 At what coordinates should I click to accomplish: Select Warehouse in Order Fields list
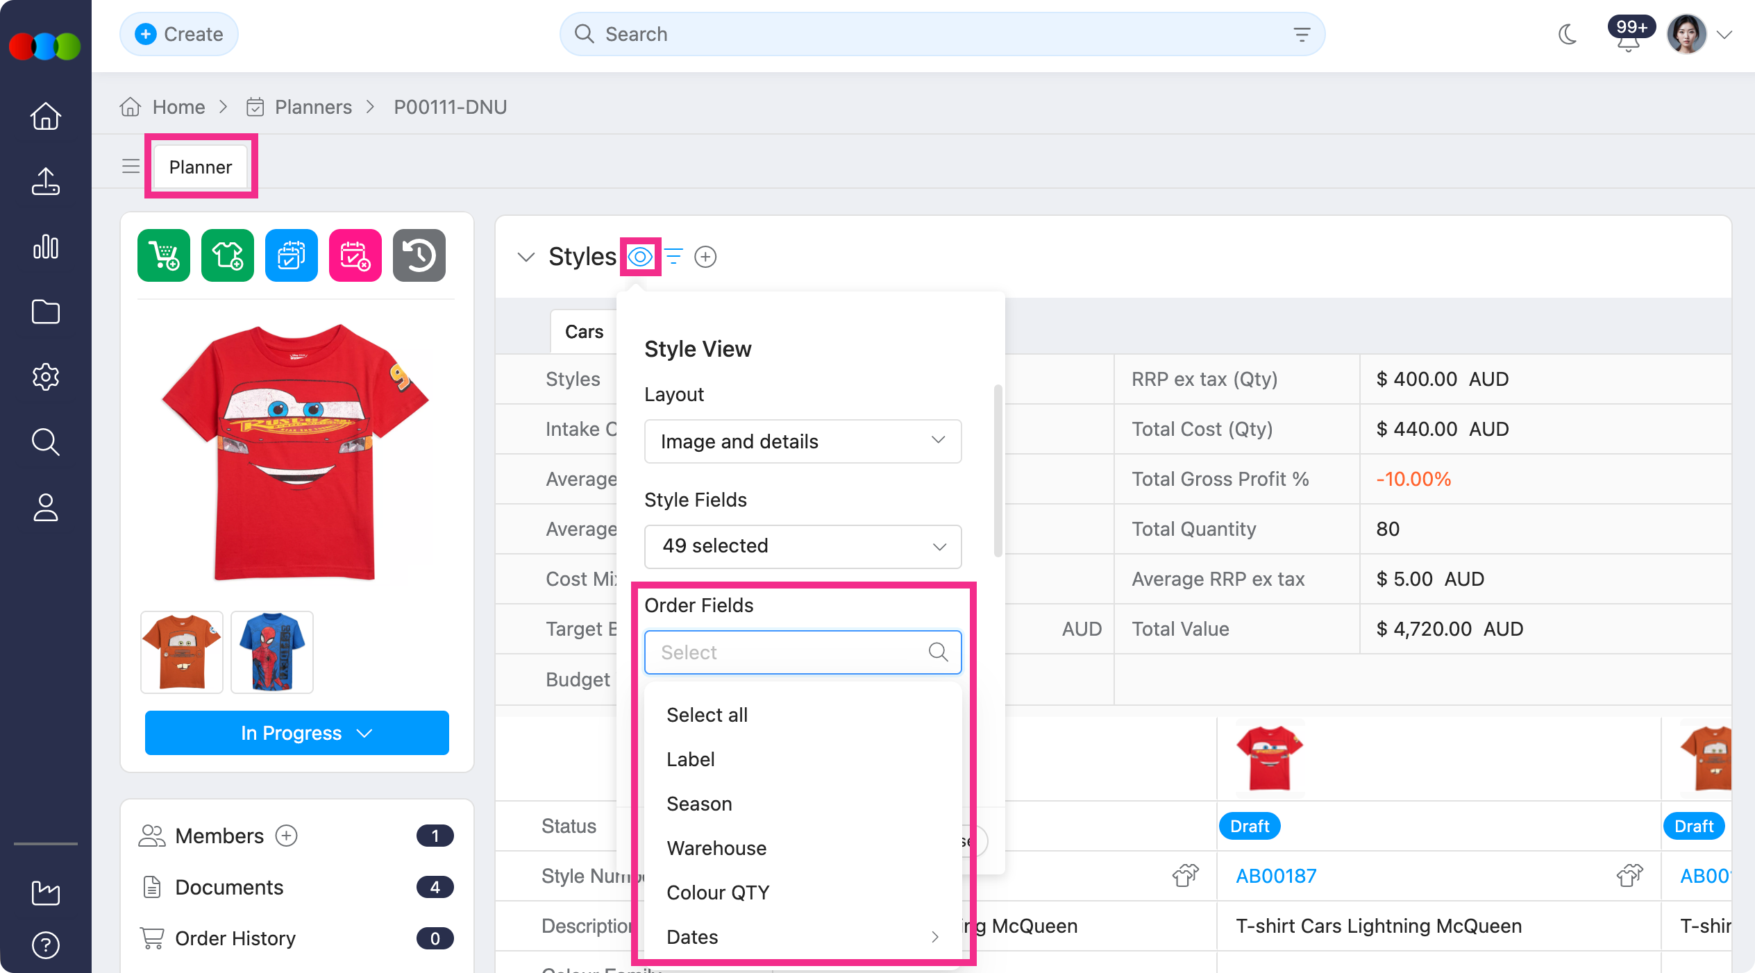point(716,848)
